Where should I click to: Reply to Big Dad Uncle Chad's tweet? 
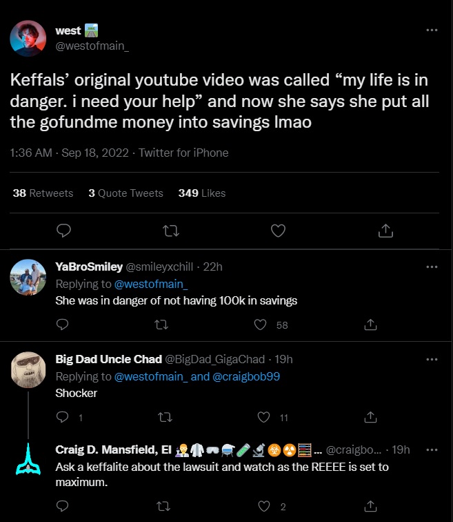(61, 417)
